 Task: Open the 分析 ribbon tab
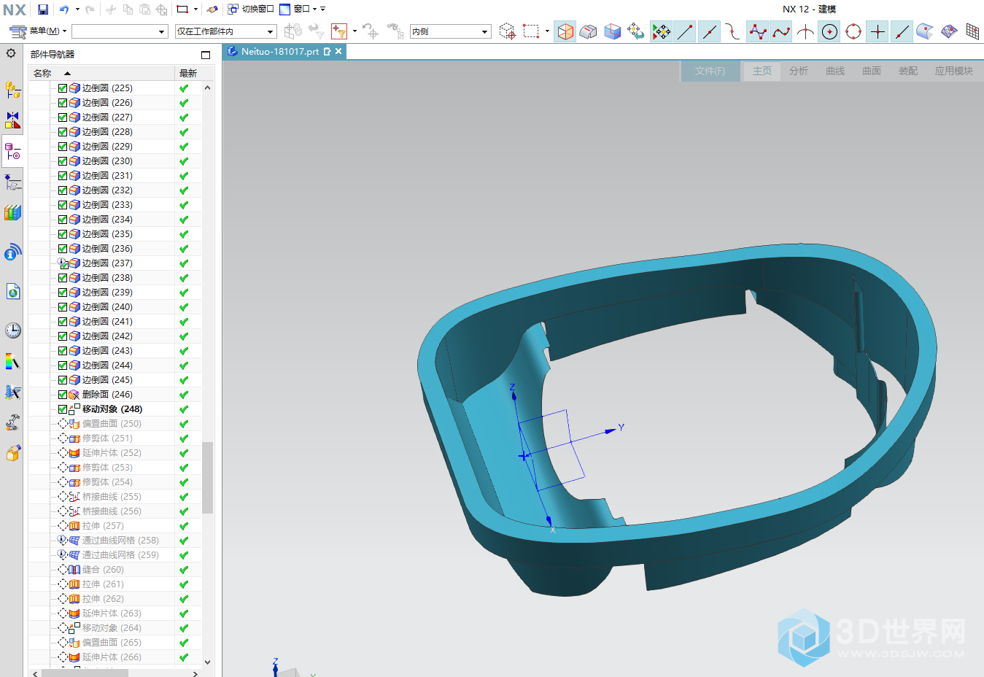[799, 71]
